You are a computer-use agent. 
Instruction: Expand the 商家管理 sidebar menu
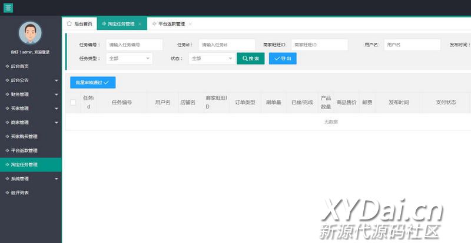point(31,123)
